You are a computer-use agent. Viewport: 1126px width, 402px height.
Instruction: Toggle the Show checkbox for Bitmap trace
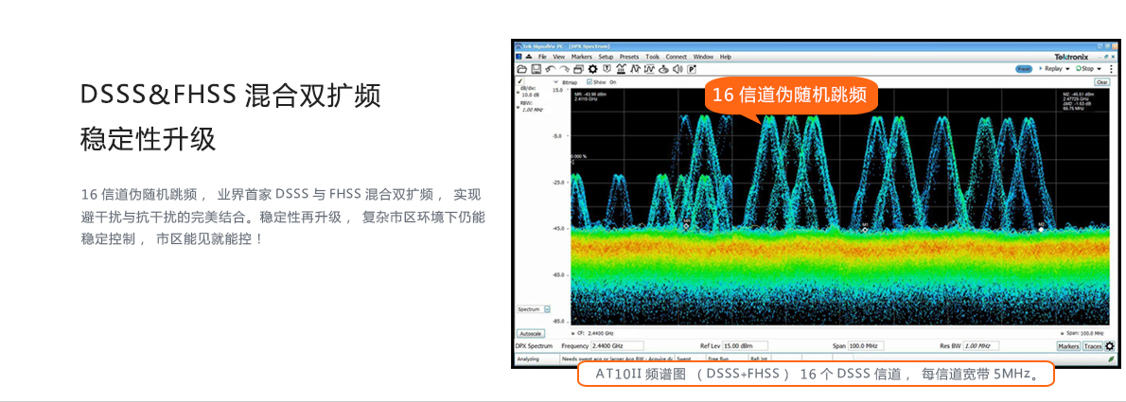tap(589, 82)
